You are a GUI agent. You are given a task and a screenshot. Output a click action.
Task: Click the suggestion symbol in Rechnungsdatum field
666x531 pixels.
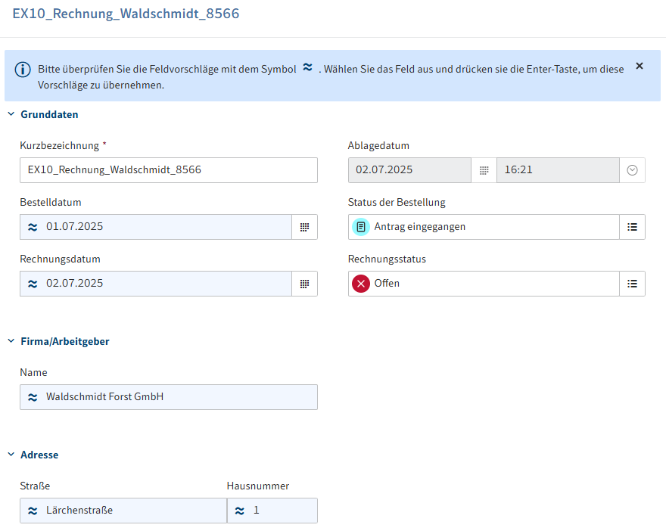pos(33,284)
